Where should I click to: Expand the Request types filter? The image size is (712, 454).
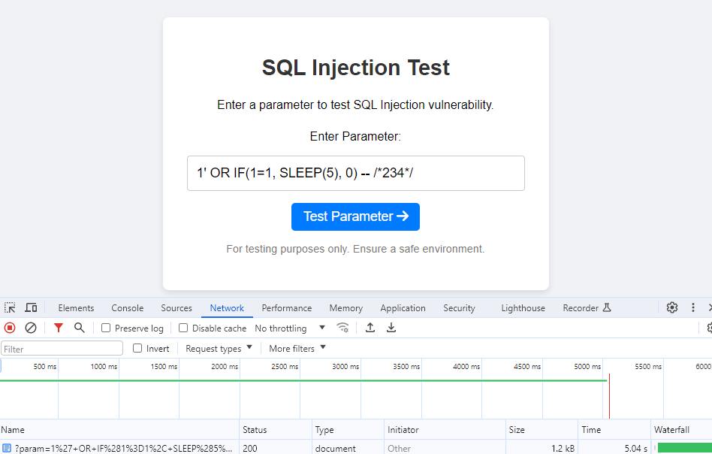click(219, 348)
